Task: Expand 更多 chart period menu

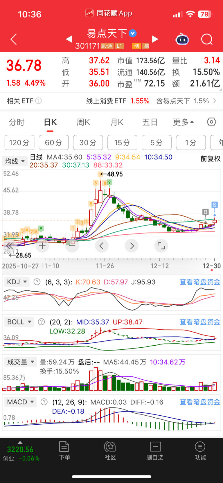Action: click(183, 122)
